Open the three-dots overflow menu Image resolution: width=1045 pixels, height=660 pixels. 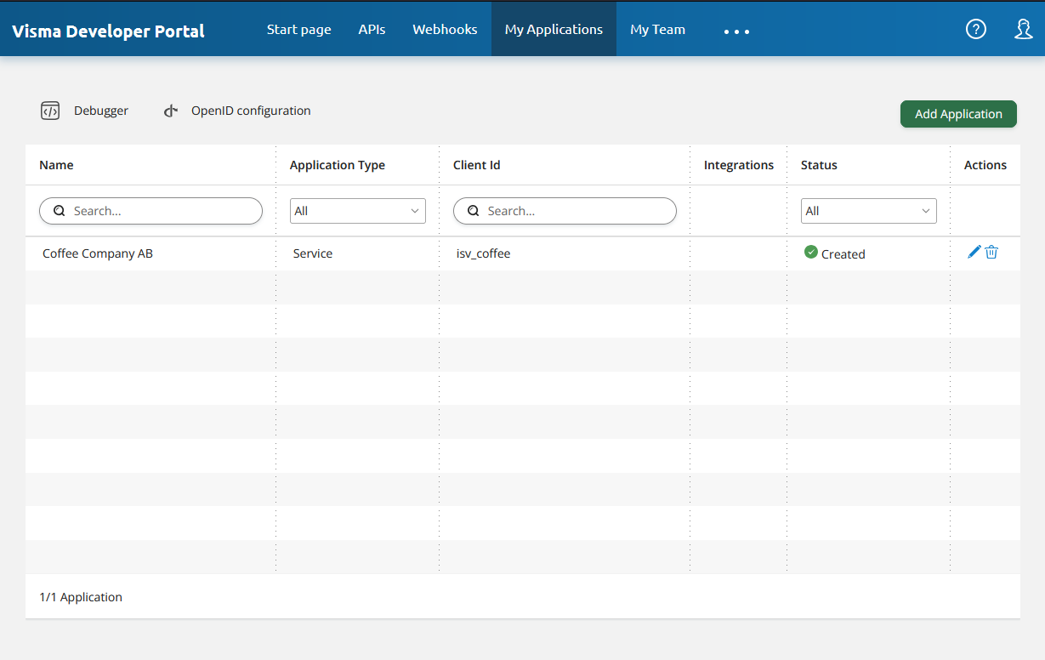[736, 31]
